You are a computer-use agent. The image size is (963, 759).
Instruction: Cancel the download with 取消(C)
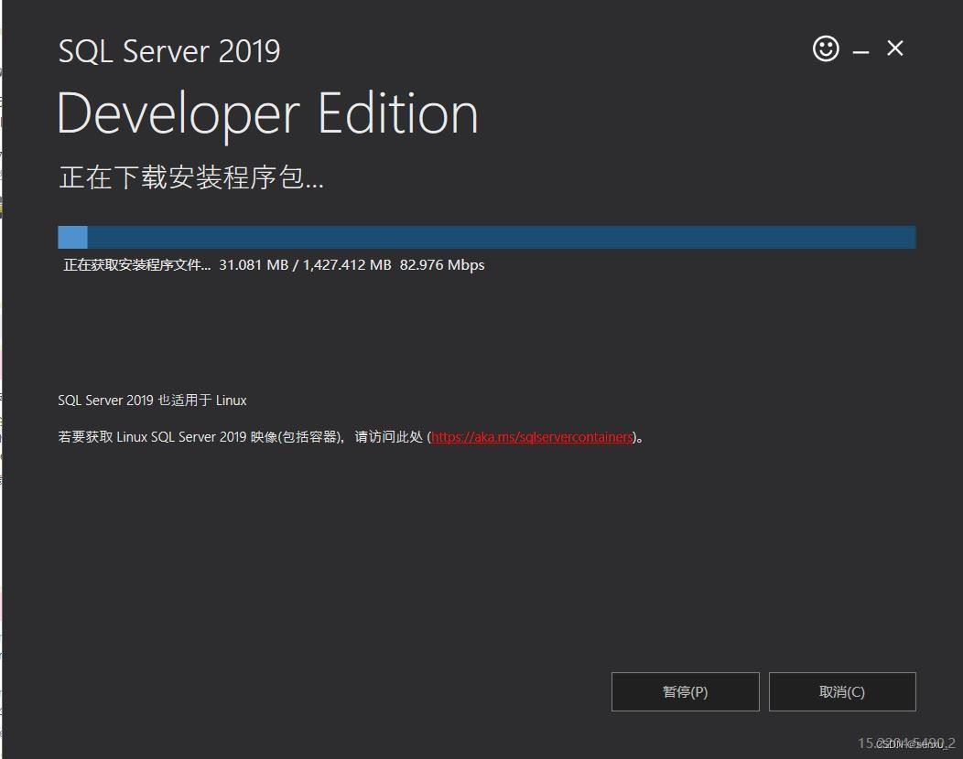point(841,691)
